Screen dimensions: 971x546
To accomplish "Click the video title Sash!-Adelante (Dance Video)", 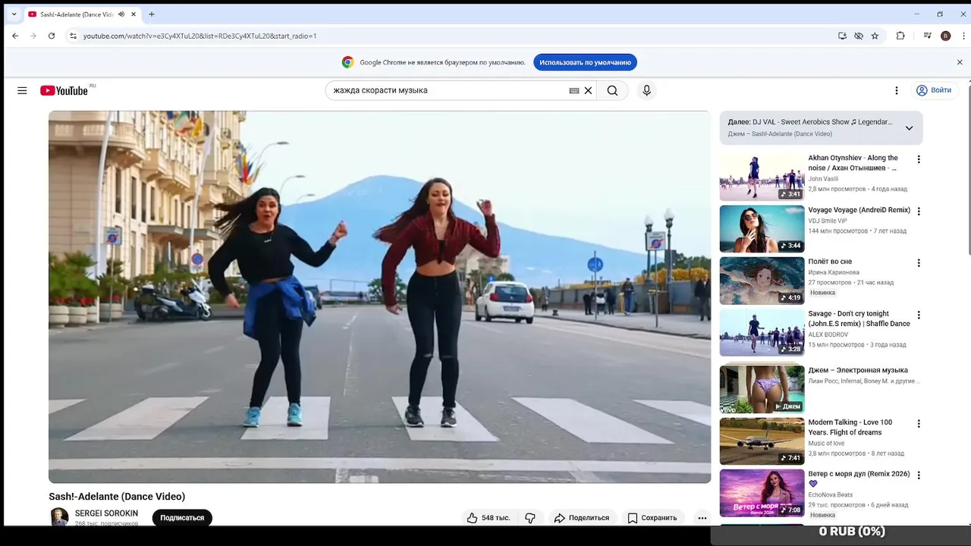I will click(x=117, y=497).
